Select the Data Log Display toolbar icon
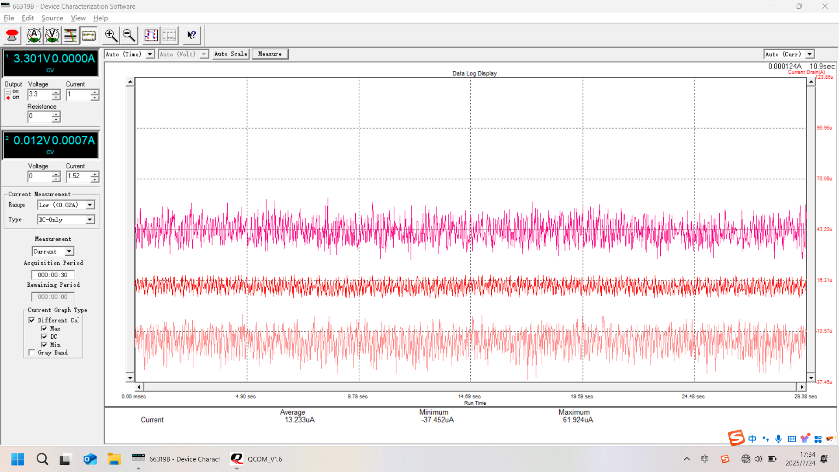Viewport: 839px width, 472px height. coord(89,35)
